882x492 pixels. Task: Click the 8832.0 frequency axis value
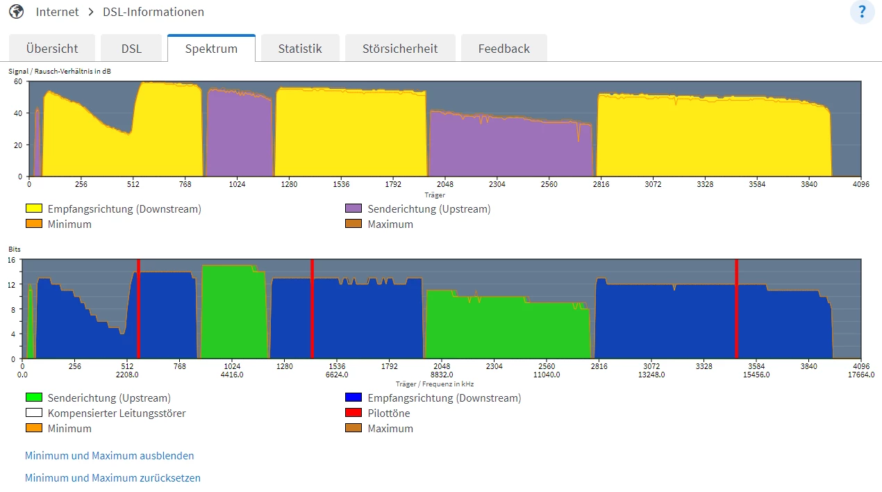[442, 375]
